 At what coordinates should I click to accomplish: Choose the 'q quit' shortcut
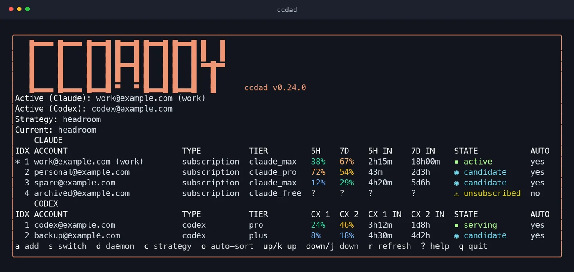(x=473, y=246)
